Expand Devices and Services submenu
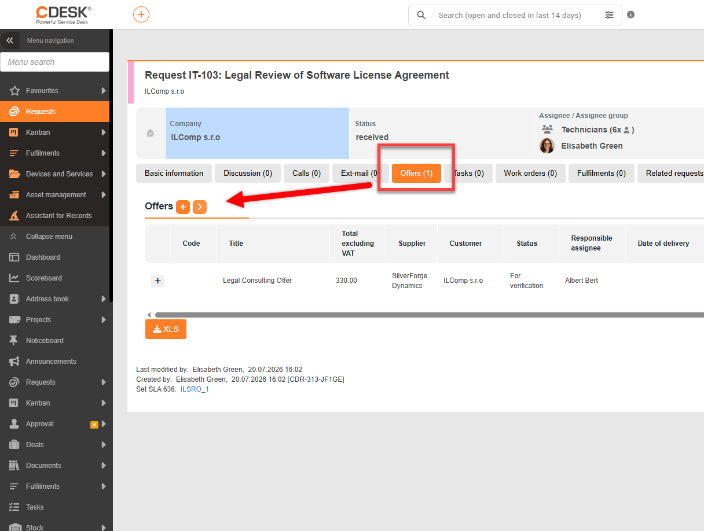The width and height of the screenshot is (704, 531). pyautogui.click(x=104, y=174)
